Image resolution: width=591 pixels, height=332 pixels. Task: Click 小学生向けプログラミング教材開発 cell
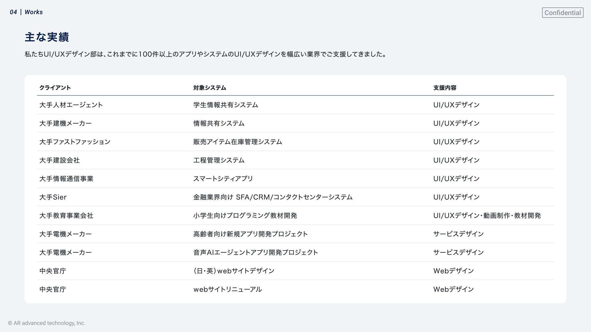(x=245, y=215)
